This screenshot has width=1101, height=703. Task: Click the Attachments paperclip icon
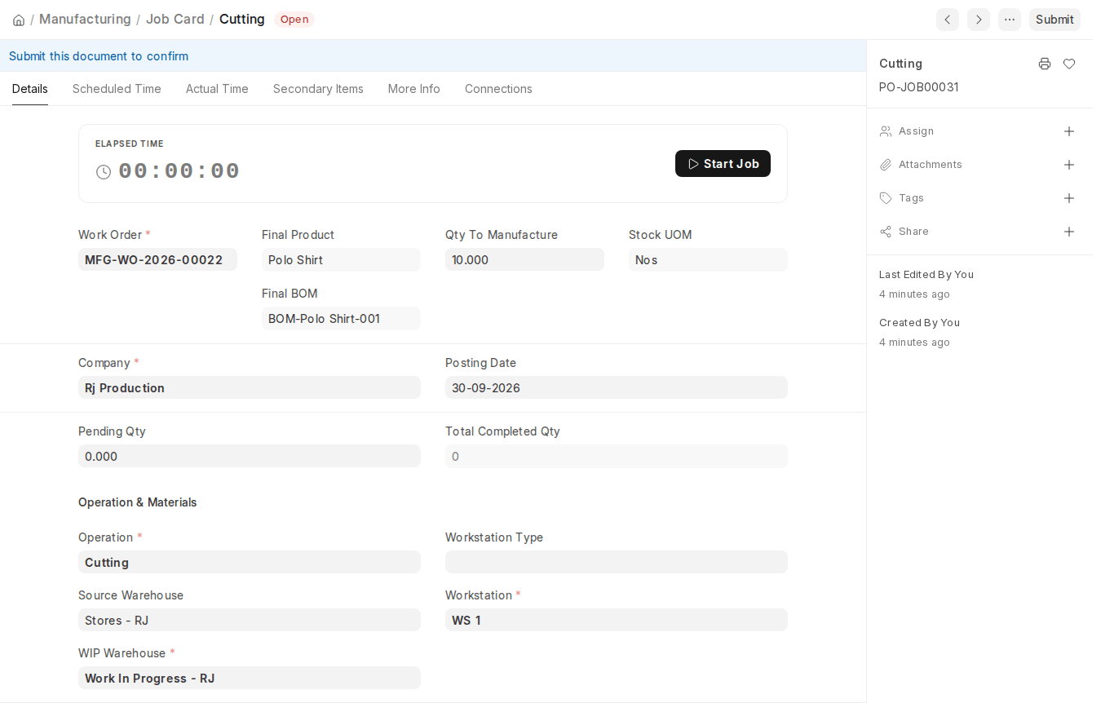(x=886, y=165)
